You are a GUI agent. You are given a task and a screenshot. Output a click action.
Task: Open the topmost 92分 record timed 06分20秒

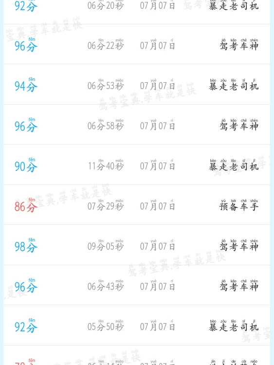(137, 12)
